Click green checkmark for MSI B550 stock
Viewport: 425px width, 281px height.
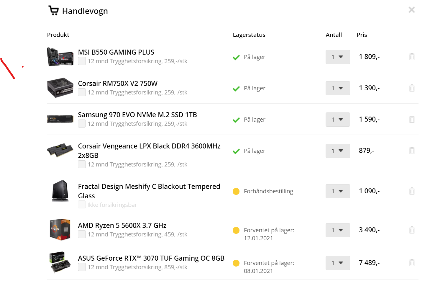click(x=236, y=57)
